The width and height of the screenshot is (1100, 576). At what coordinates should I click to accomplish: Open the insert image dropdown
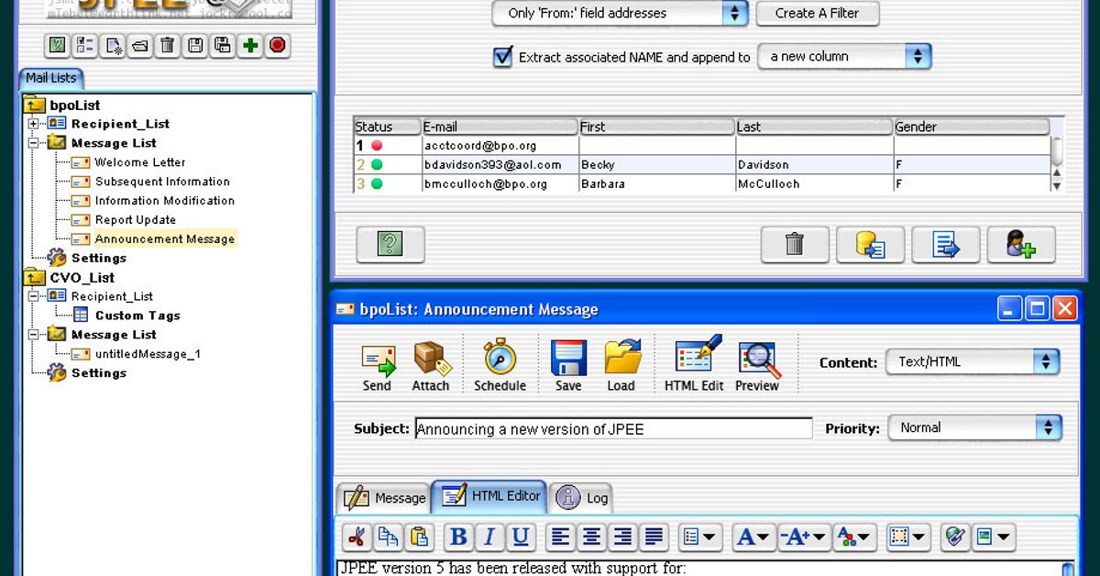point(994,537)
